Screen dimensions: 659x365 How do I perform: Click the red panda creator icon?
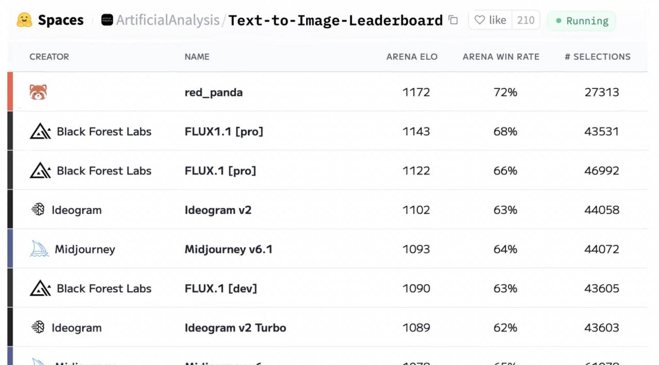point(38,92)
